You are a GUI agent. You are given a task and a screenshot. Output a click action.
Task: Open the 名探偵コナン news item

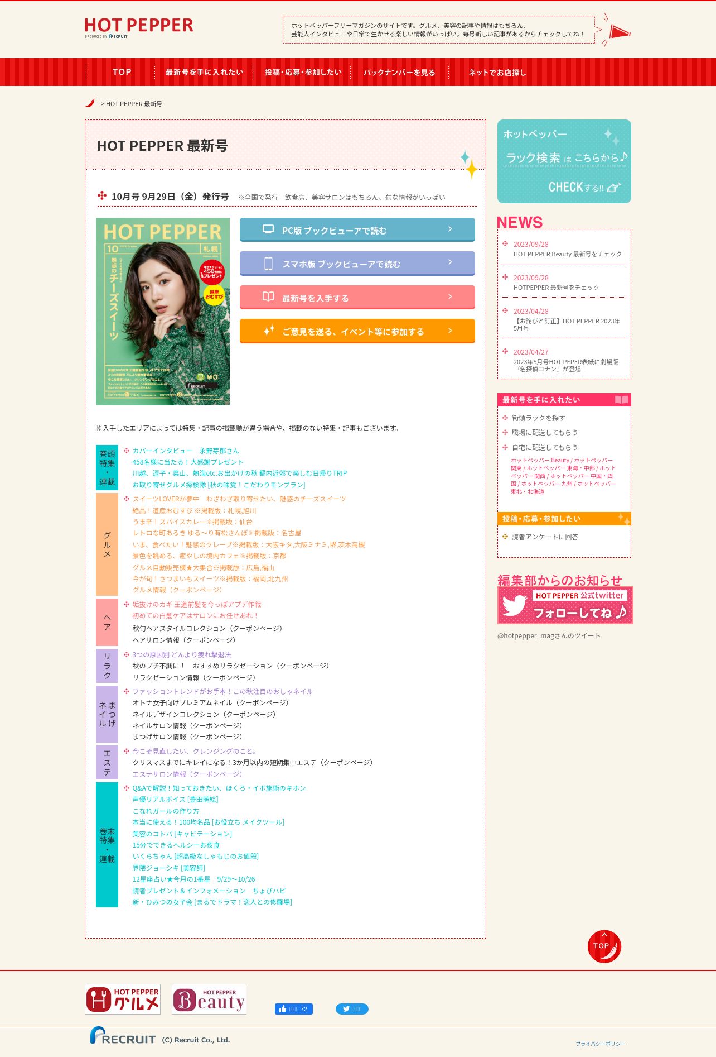[x=566, y=365]
